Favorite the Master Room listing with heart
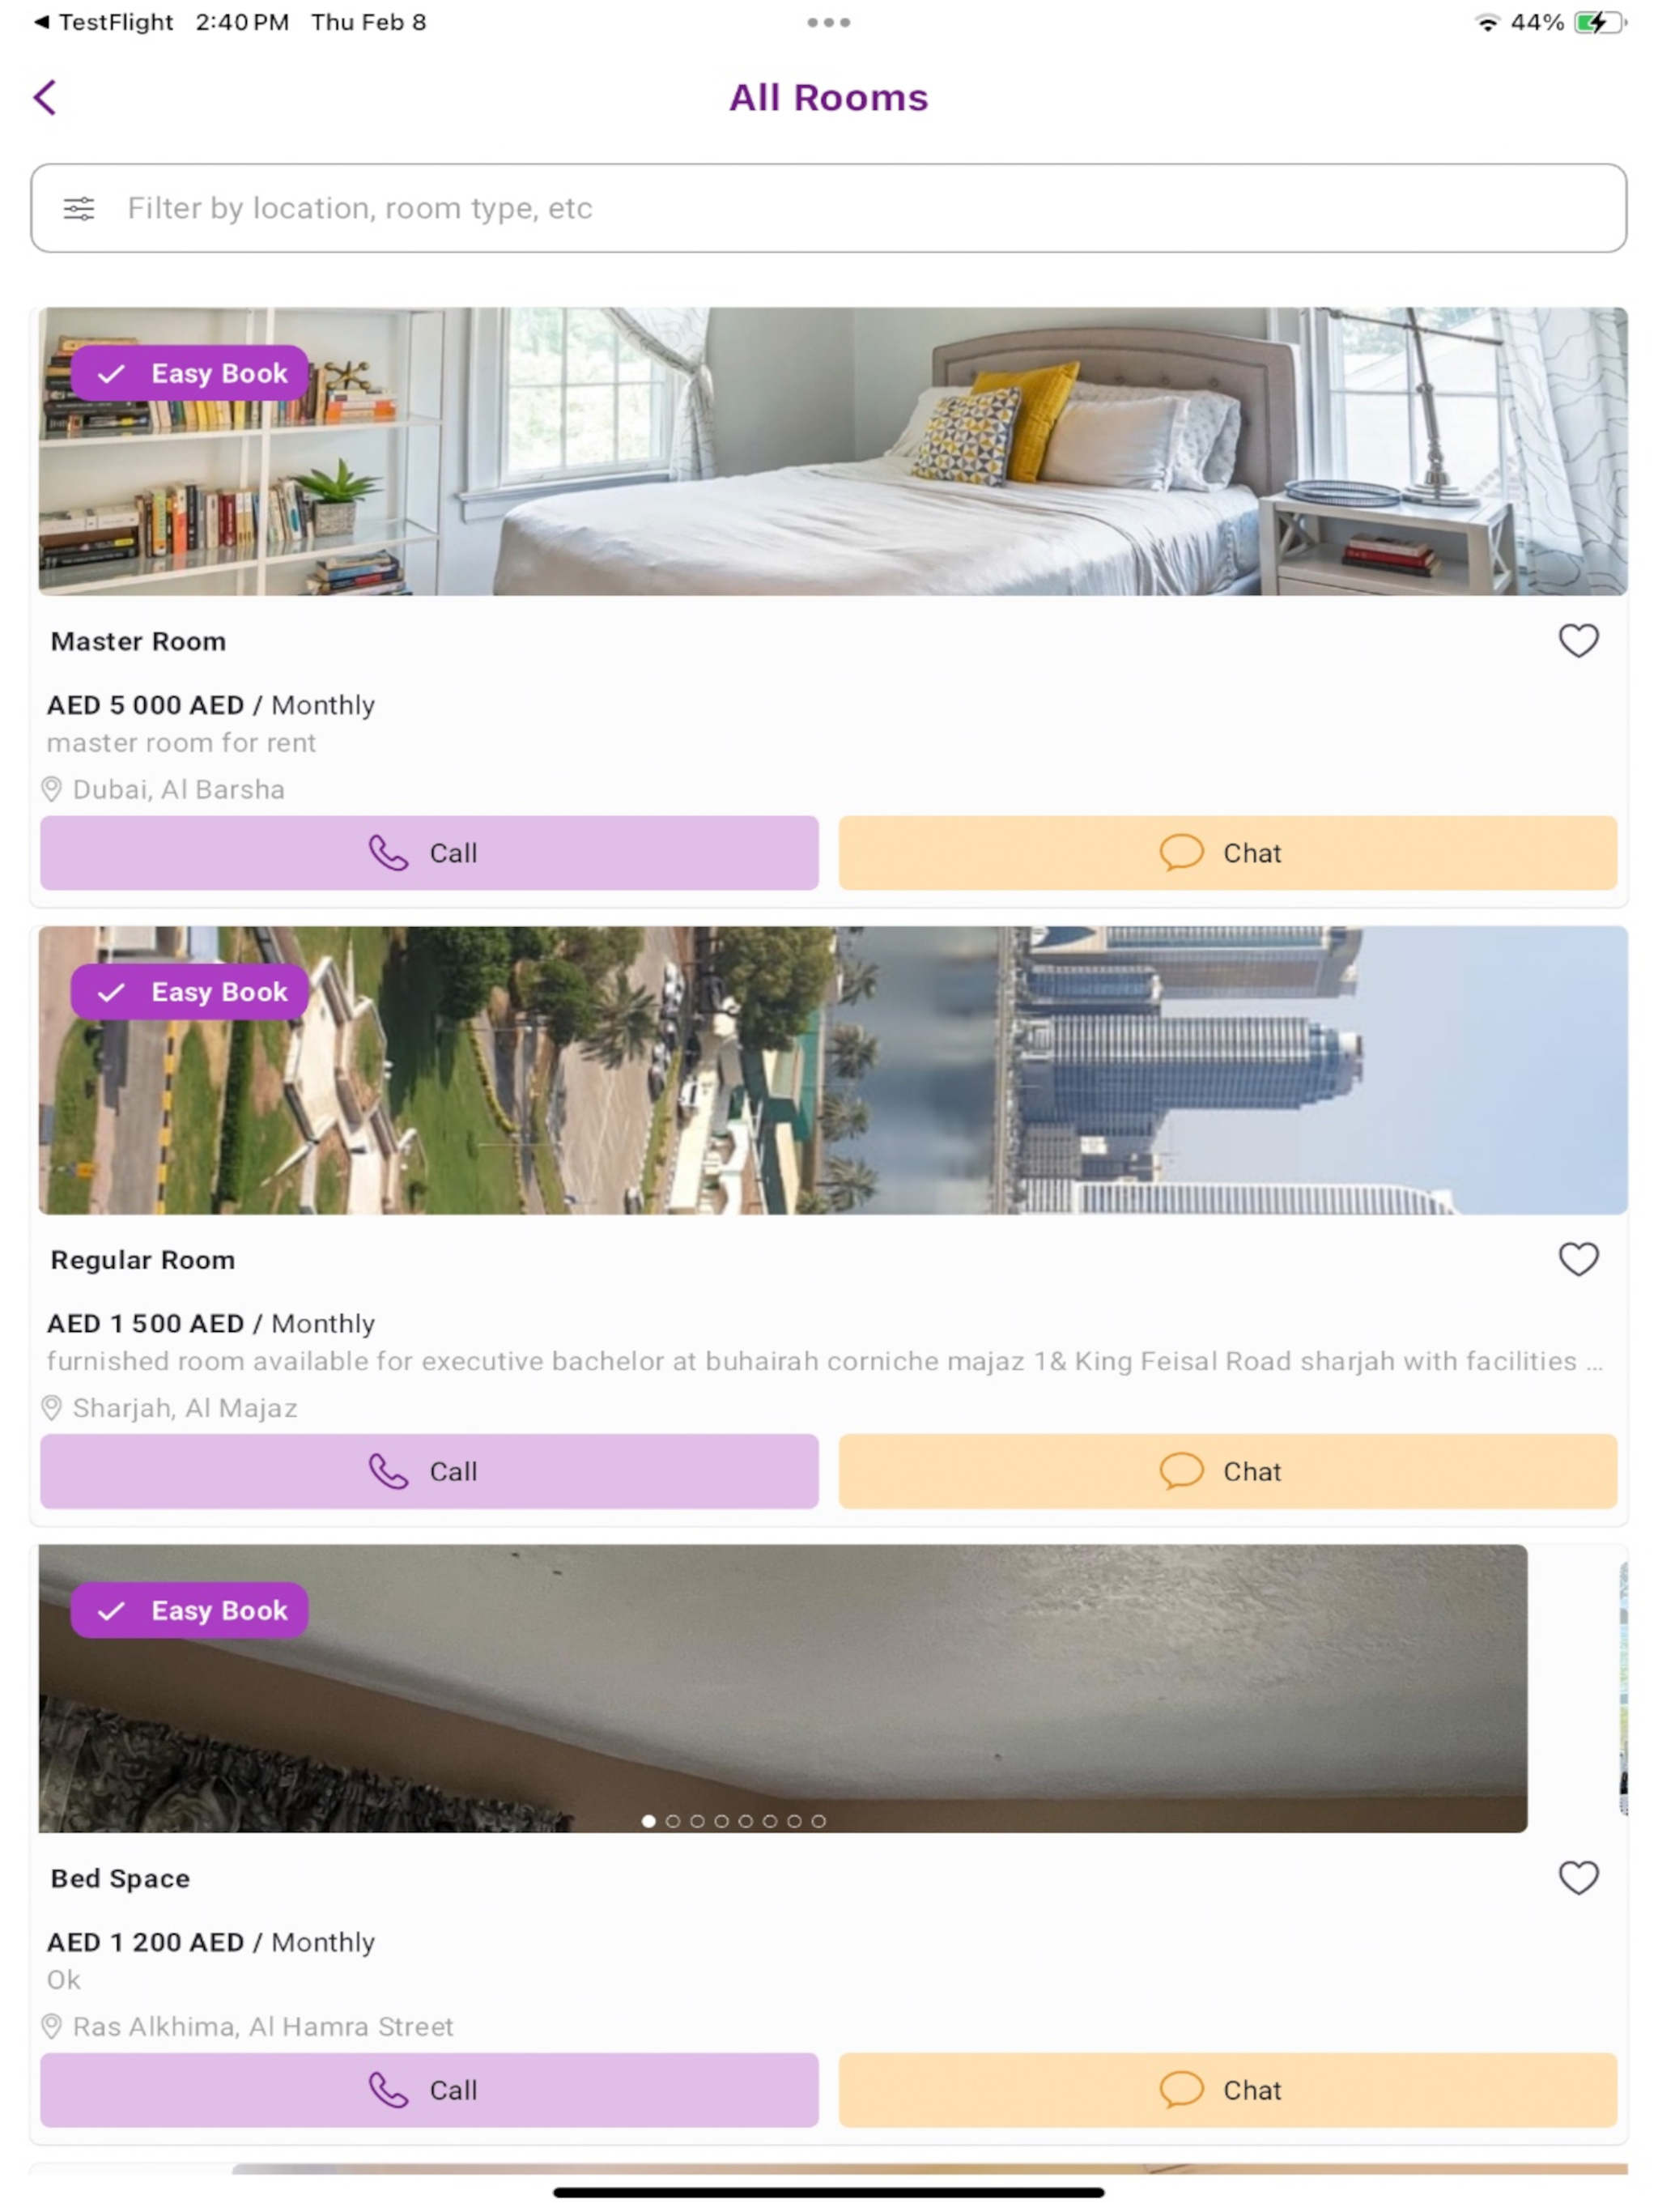This screenshot has height=2212, width=1658. pyautogui.click(x=1578, y=640)
